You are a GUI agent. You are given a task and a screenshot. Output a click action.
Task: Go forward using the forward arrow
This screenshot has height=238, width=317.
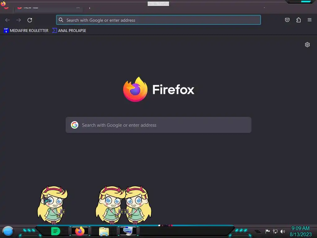coord(19,20)
